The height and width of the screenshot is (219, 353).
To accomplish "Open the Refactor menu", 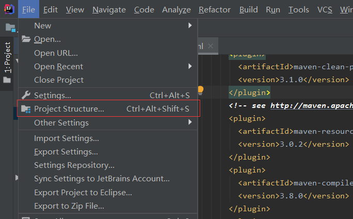I will click(215, 9).
